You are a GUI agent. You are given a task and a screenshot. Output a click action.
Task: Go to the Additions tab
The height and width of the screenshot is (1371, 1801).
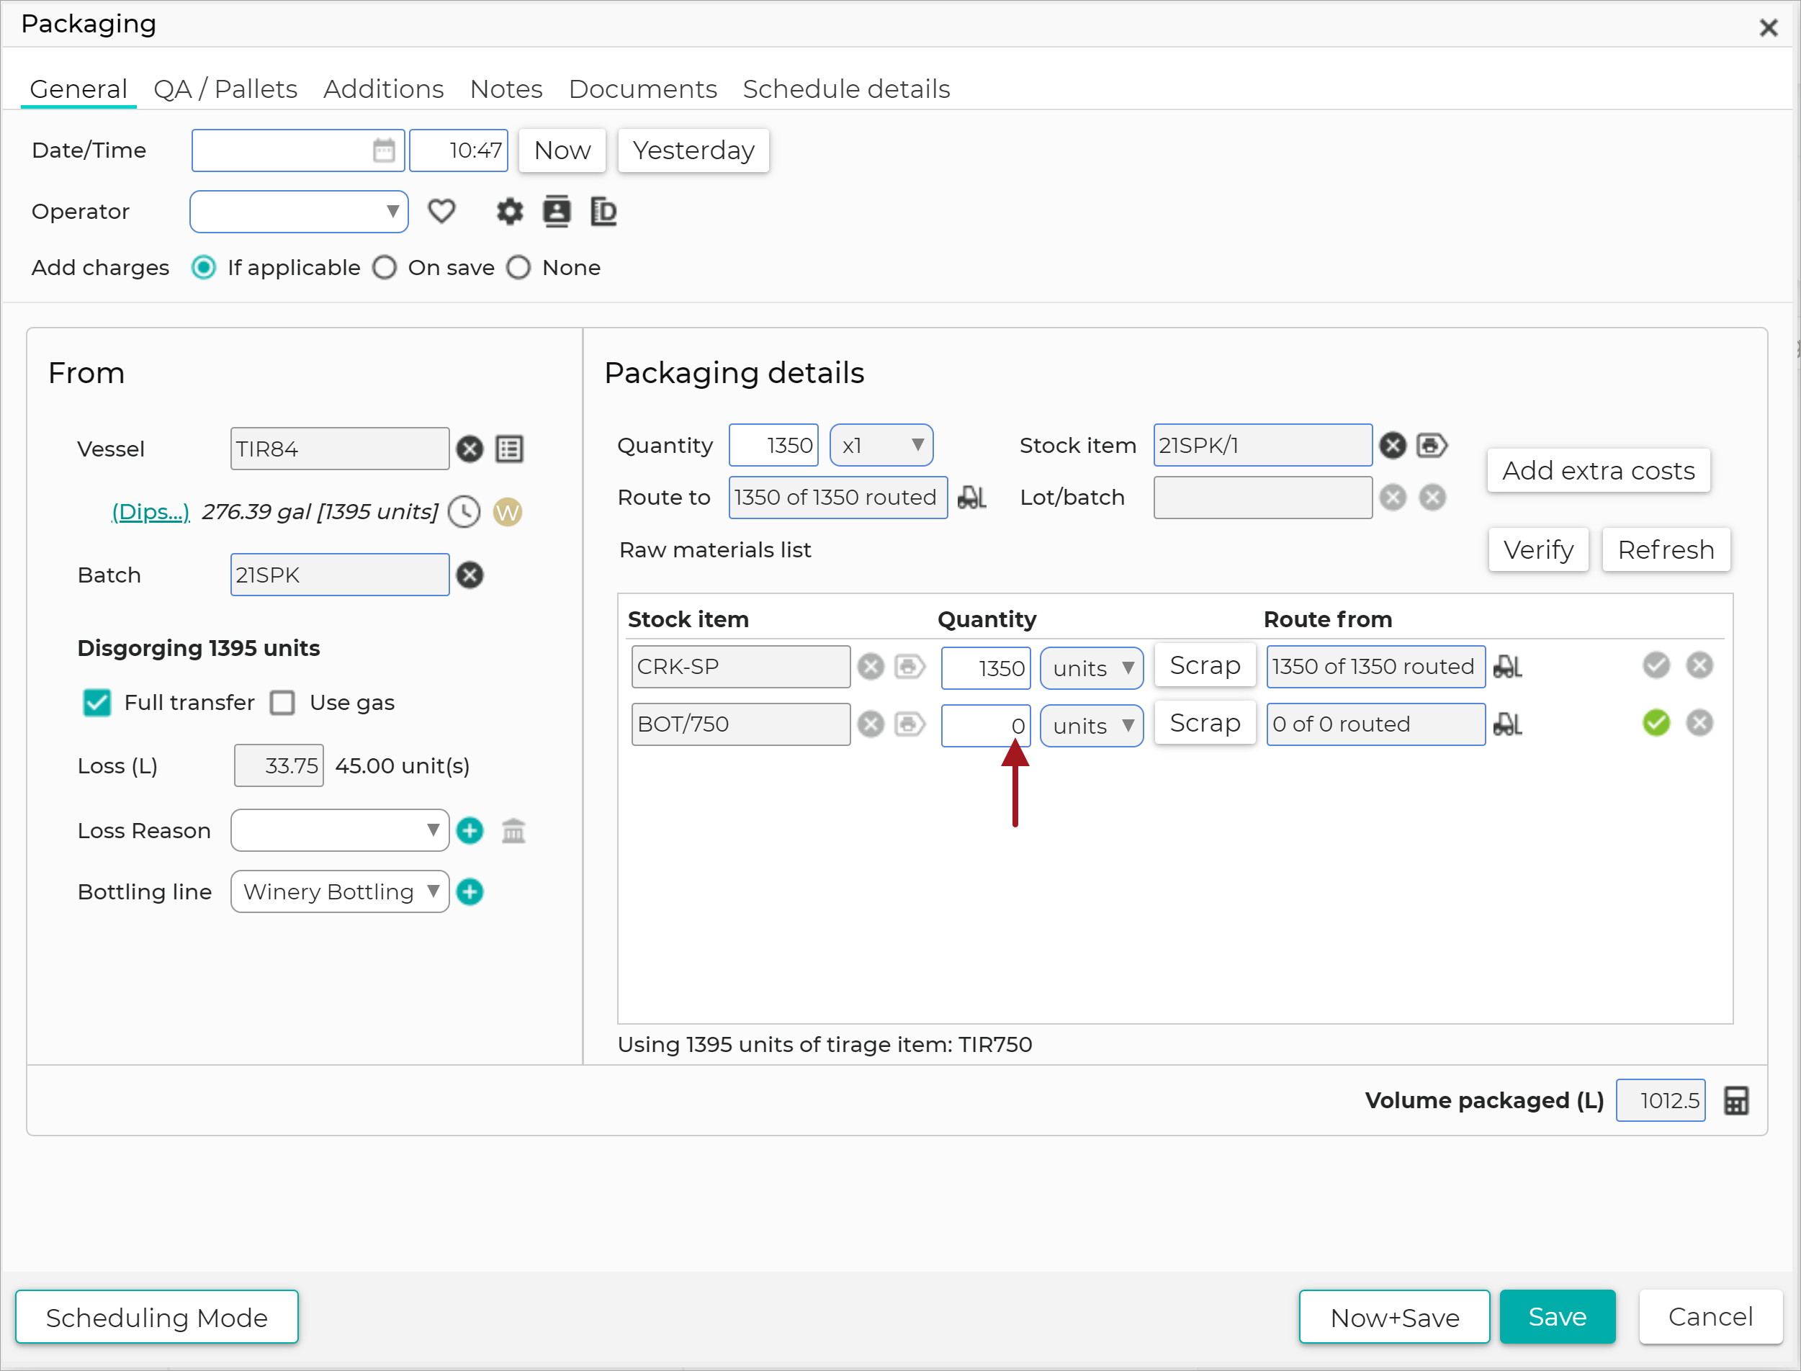click(x=384, y=88)
